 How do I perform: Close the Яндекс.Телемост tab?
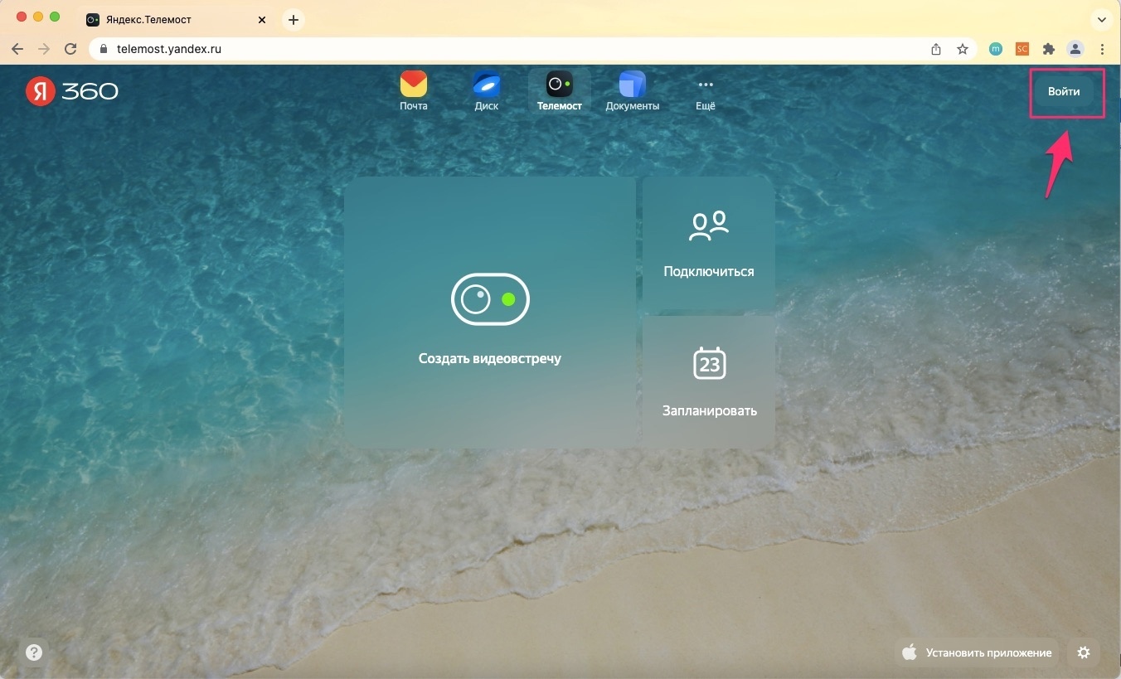263,19
